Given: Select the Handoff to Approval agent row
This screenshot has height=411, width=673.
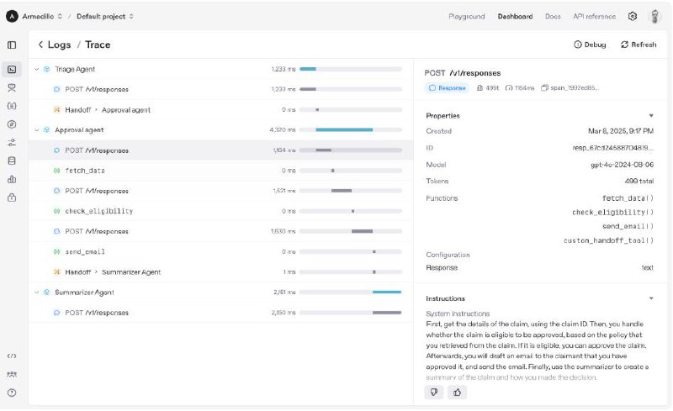Looking at the screenshot, I should (x=220, y=110).
